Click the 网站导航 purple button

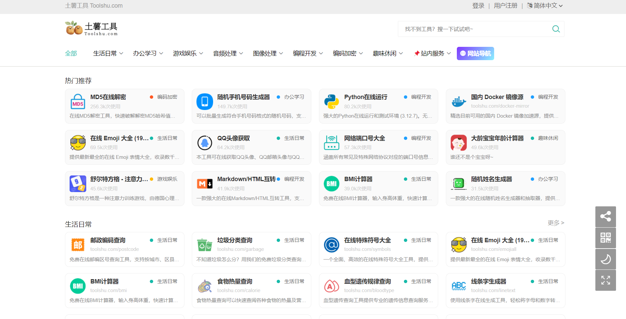tap(475, 53)
